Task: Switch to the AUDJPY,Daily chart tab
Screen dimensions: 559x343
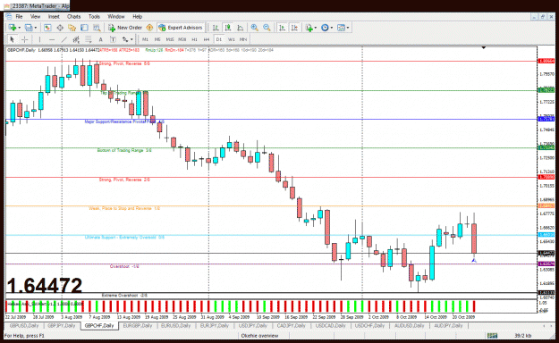Action: pyautogui.click(x=448, y=325)
